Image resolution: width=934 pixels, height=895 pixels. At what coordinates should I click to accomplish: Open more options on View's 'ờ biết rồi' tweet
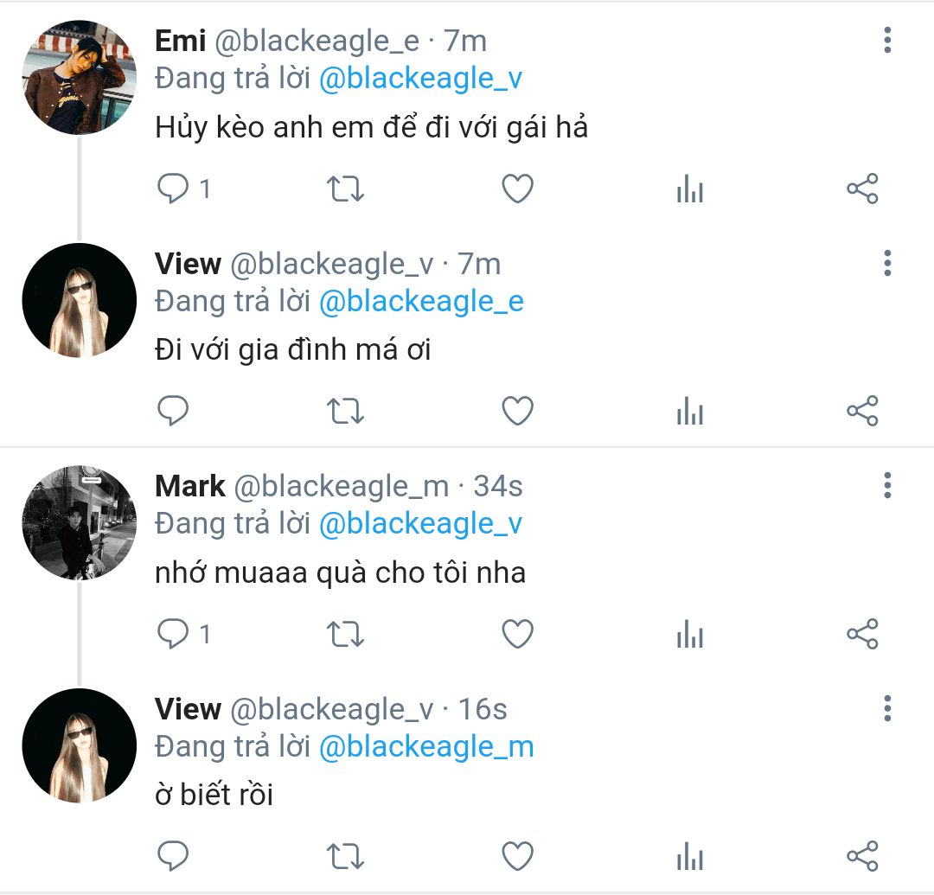[887, 709]
